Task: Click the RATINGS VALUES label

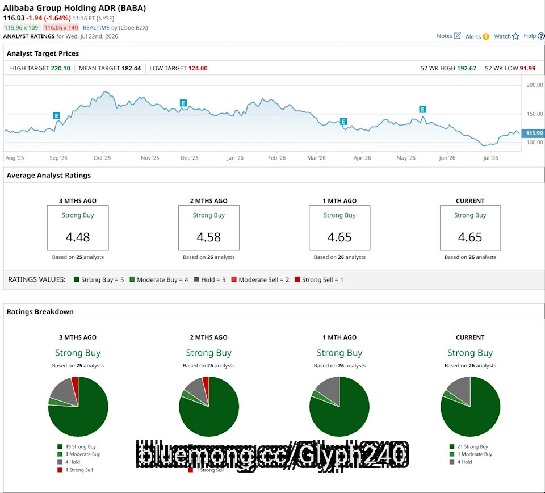Action: click(x=37, y=279)
